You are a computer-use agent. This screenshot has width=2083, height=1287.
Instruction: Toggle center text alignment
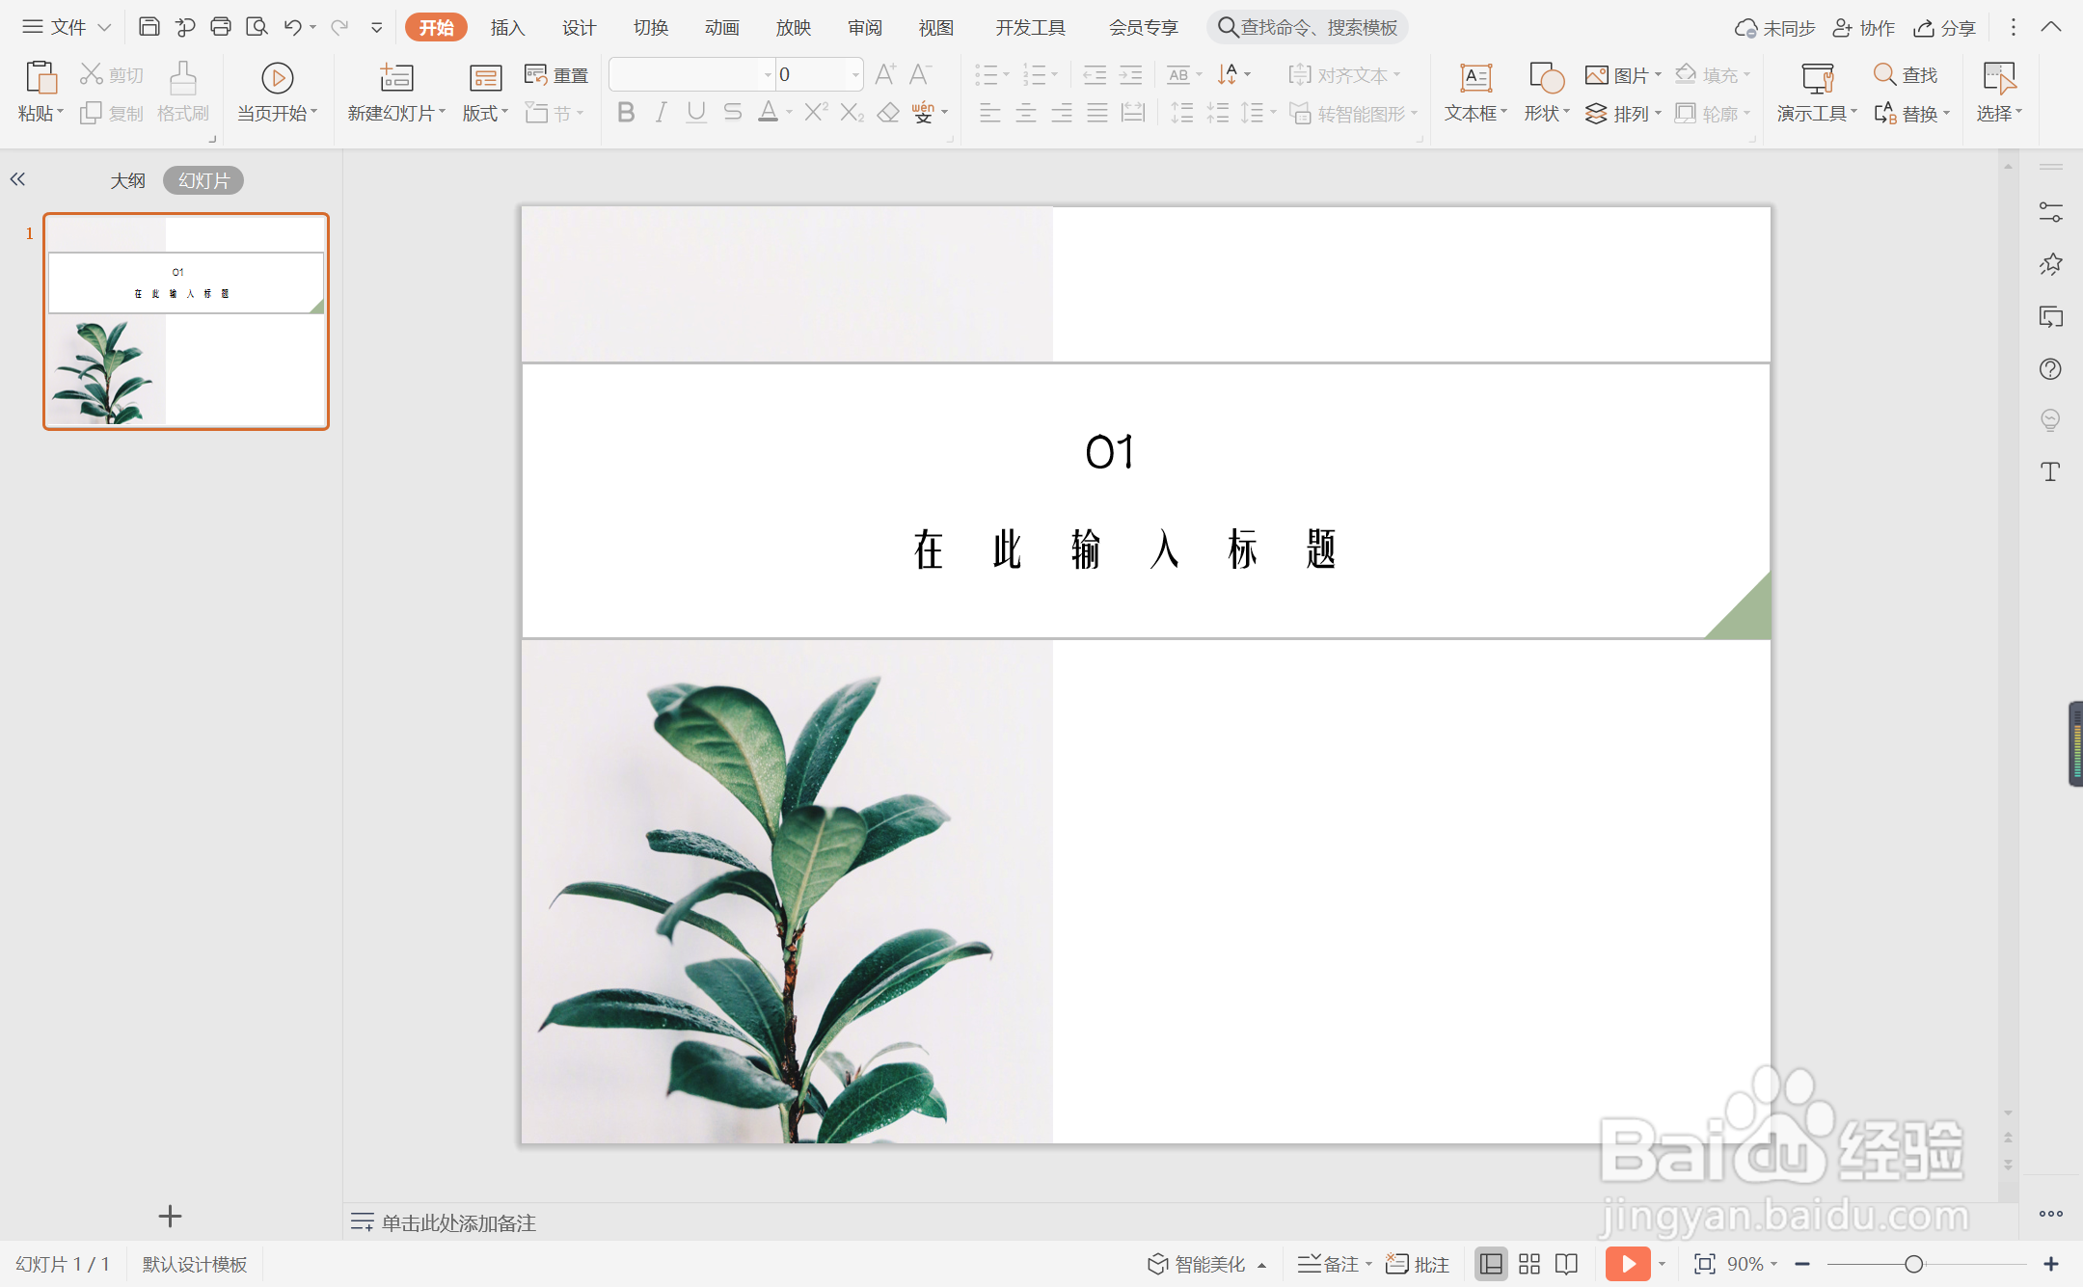click(x=1026, y=114)
